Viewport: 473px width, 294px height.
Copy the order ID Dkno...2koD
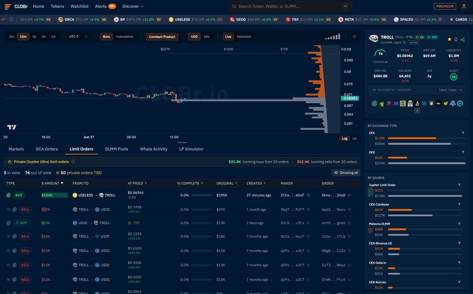click(x=350, y=195)
